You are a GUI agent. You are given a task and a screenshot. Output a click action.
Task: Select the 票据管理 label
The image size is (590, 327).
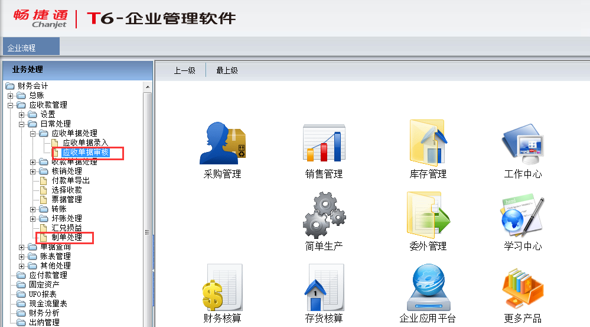[67, 199]
